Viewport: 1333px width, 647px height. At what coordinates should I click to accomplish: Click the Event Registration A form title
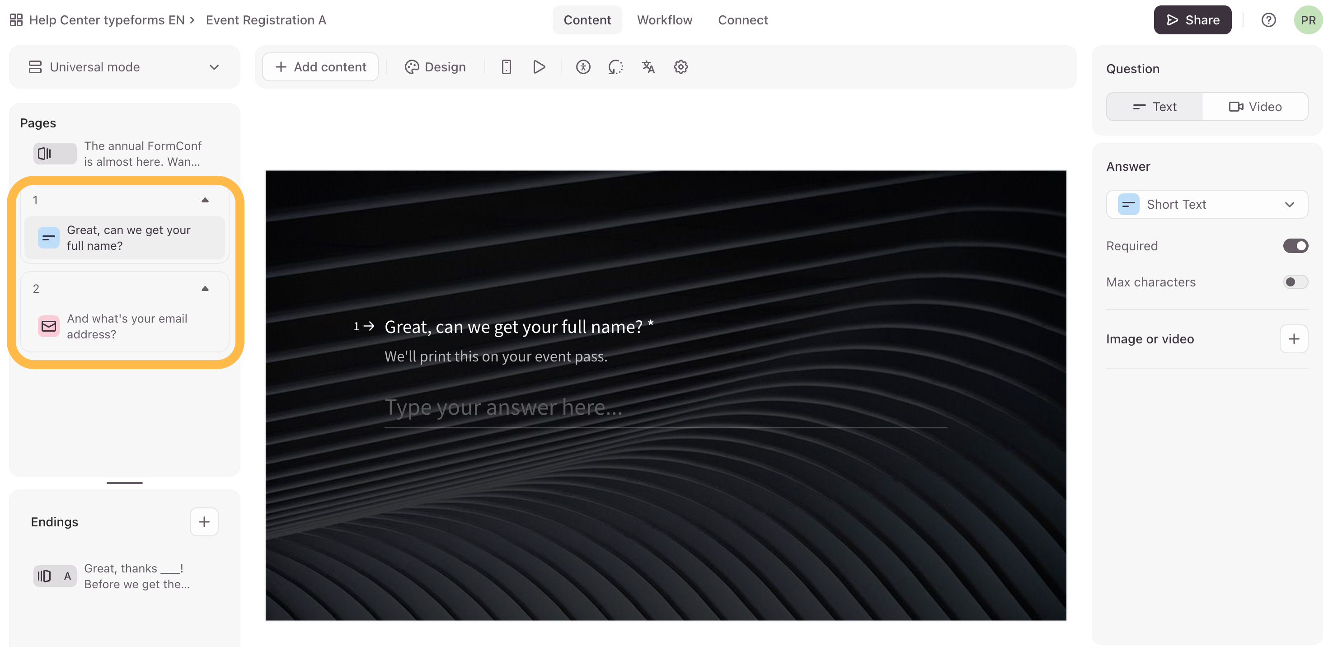[266, 20]
